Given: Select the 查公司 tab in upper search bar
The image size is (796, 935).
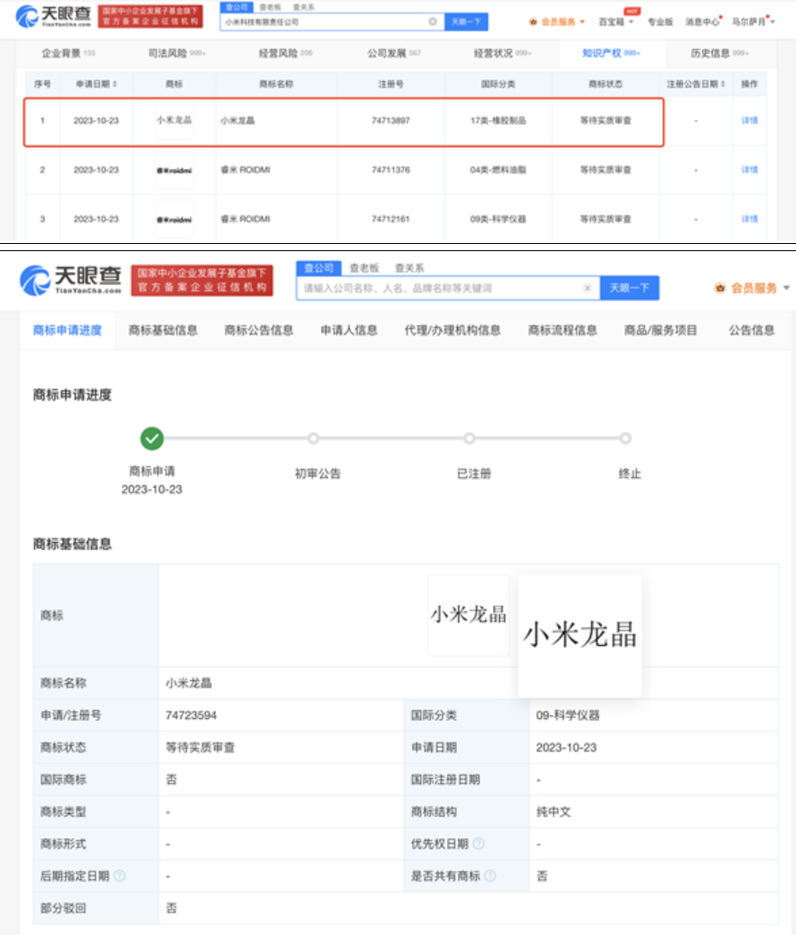Looking at the screenshot, I should [x=237, y=7].
